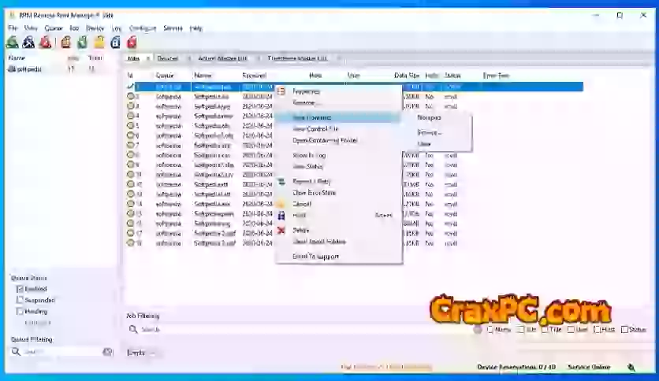Enable the Name job filter checkbox

(490, 329)
